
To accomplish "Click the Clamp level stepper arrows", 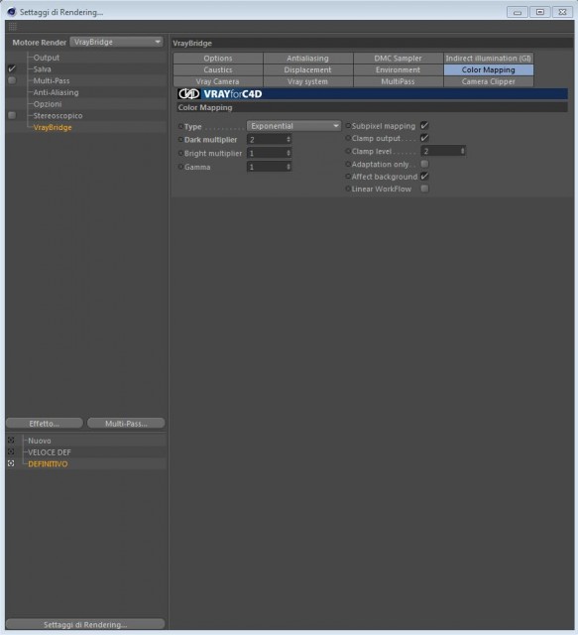I will pyautogui.click(x=462, y=151).
